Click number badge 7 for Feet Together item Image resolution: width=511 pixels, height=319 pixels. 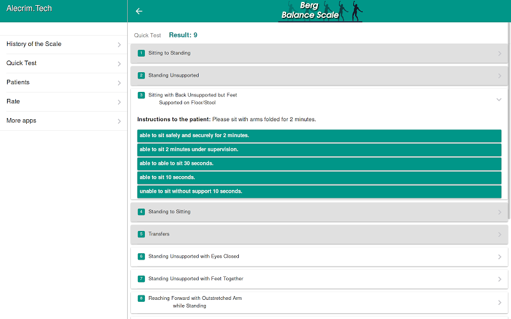(x=141, y=279)
